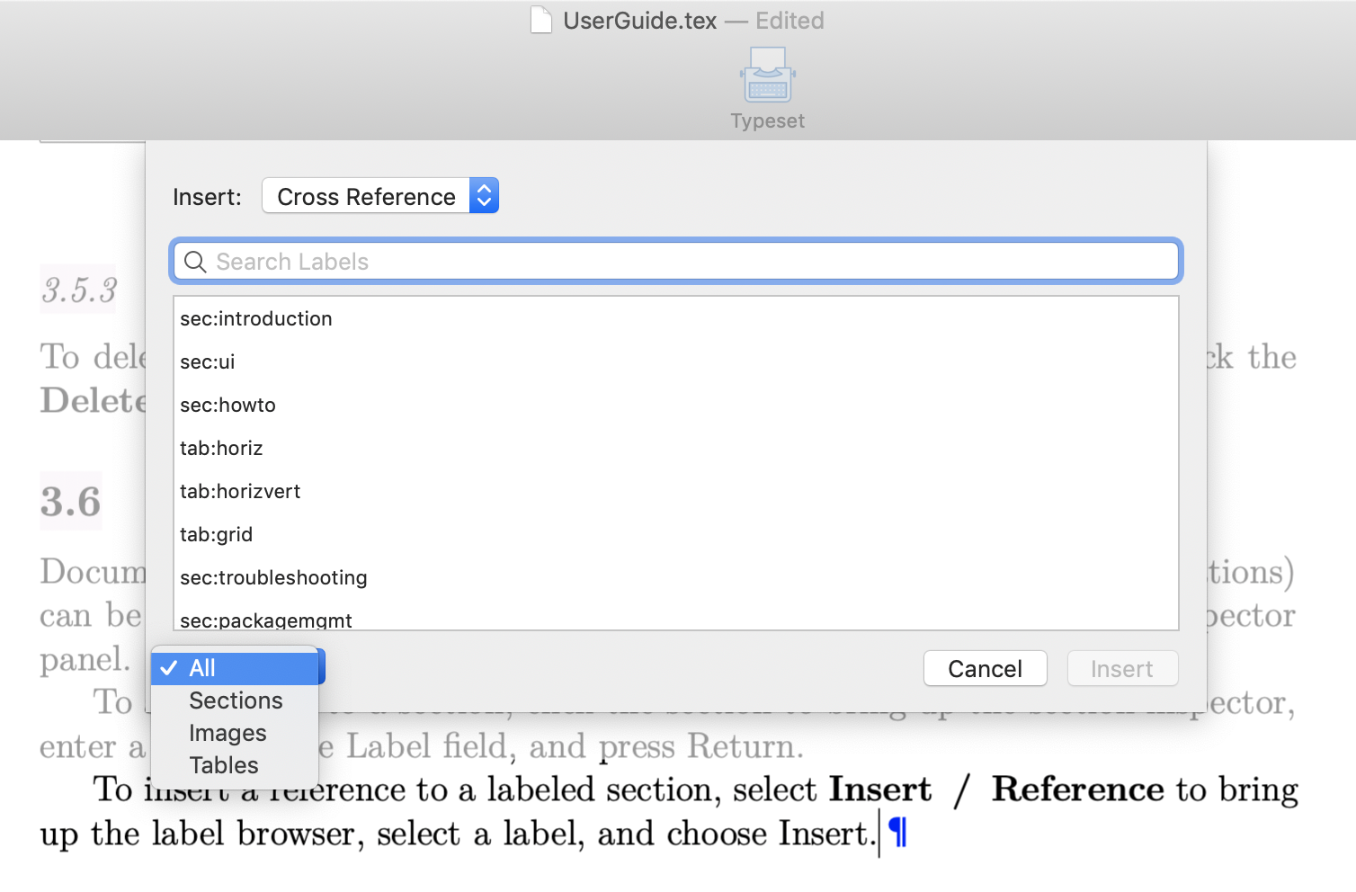Click the Typeset typewriter icon
The image size is (1356, 892).
767,75
